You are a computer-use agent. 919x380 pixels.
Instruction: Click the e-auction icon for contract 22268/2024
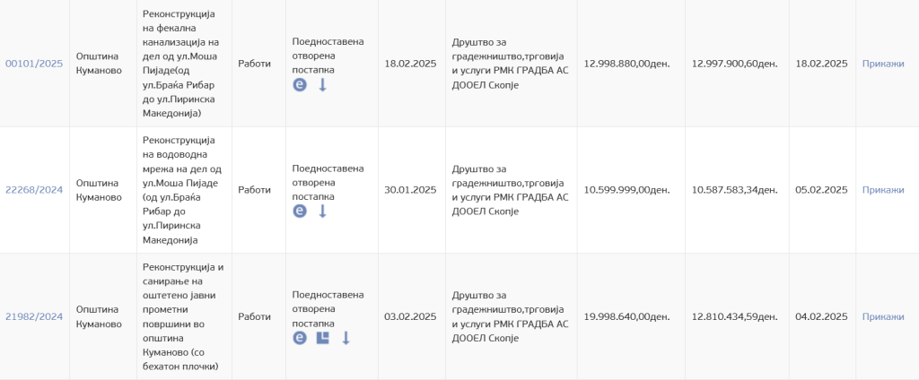300,211
